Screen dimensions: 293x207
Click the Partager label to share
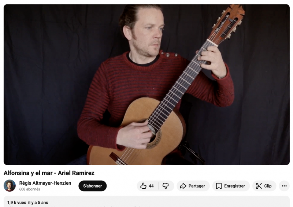click(x=197, y=186)
